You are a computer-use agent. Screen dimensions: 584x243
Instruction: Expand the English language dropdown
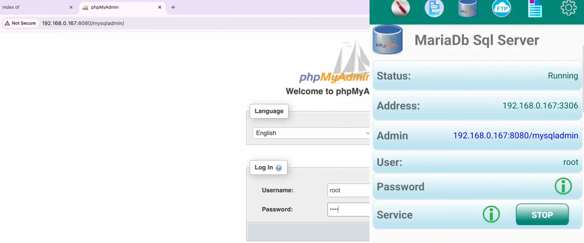[x=311, y=133]
